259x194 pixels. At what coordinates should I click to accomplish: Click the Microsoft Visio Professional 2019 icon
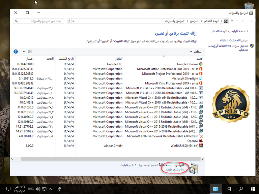point(201,83)
